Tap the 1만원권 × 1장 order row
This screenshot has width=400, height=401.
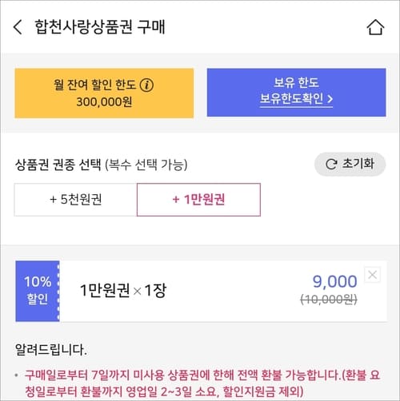(x=201, y=291)
